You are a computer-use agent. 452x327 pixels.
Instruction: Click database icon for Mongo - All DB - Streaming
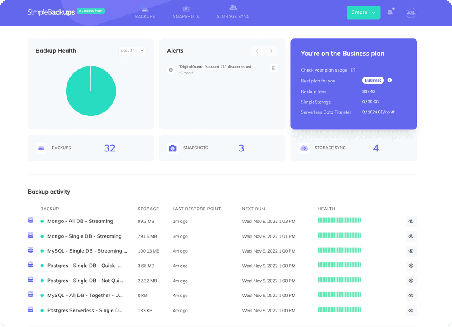pos(31,220)
